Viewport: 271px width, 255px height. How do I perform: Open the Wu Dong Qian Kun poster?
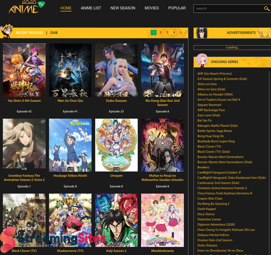click(x=163, y=70)
